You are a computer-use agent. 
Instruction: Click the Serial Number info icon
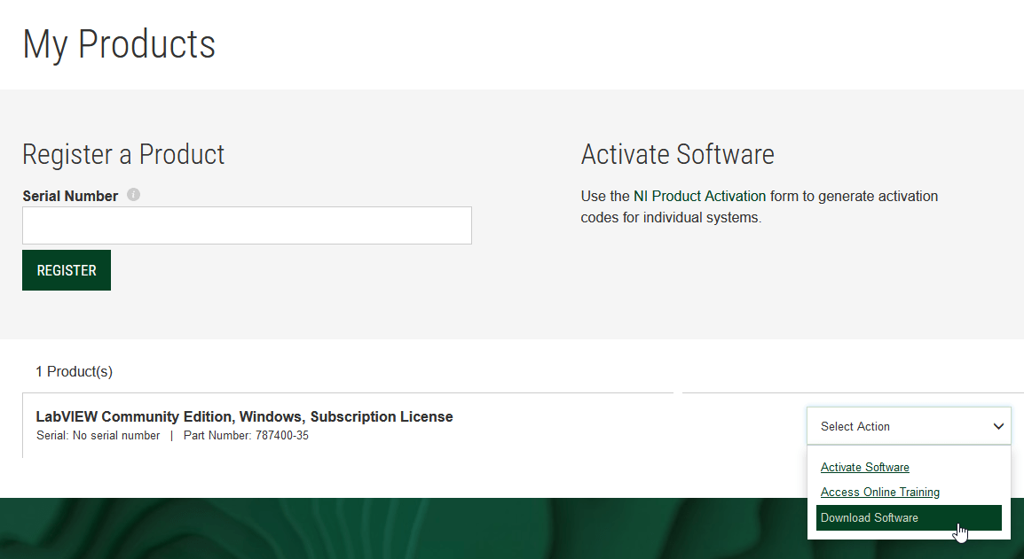pos(133,195)
